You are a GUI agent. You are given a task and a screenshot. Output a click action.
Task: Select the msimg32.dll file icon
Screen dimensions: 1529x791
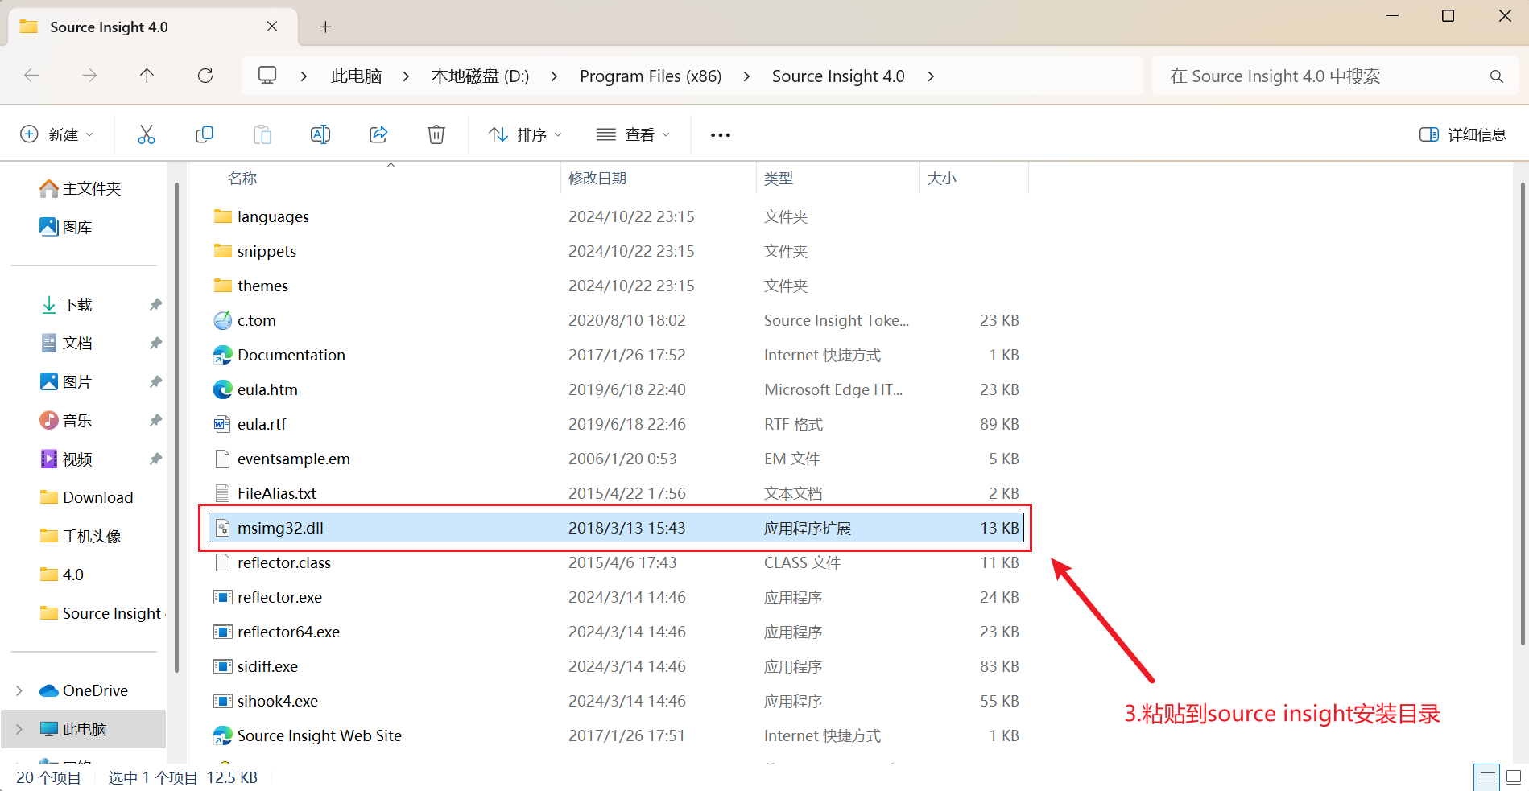(223, 528)
